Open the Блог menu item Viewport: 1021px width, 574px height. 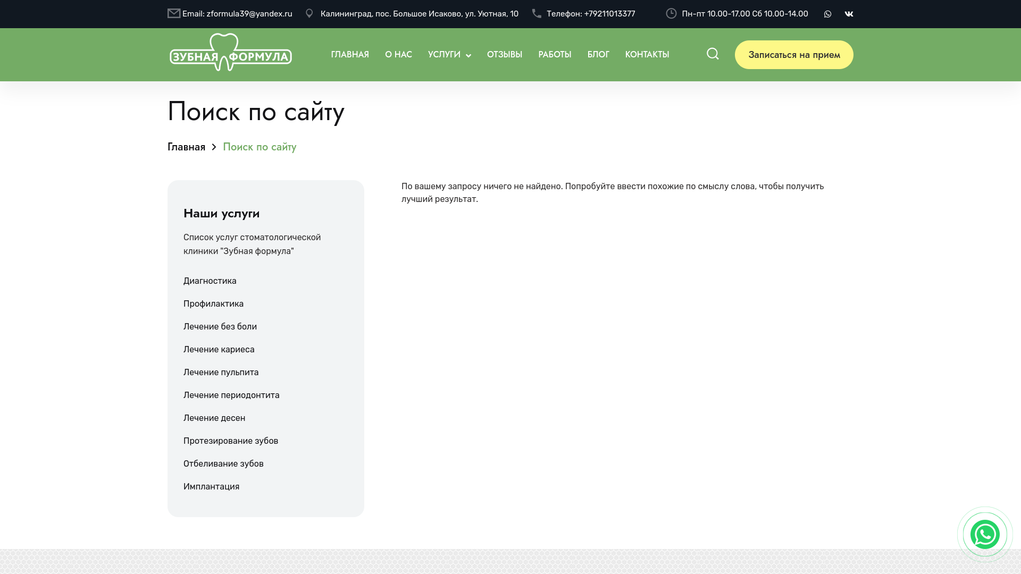tap(598, 55)
